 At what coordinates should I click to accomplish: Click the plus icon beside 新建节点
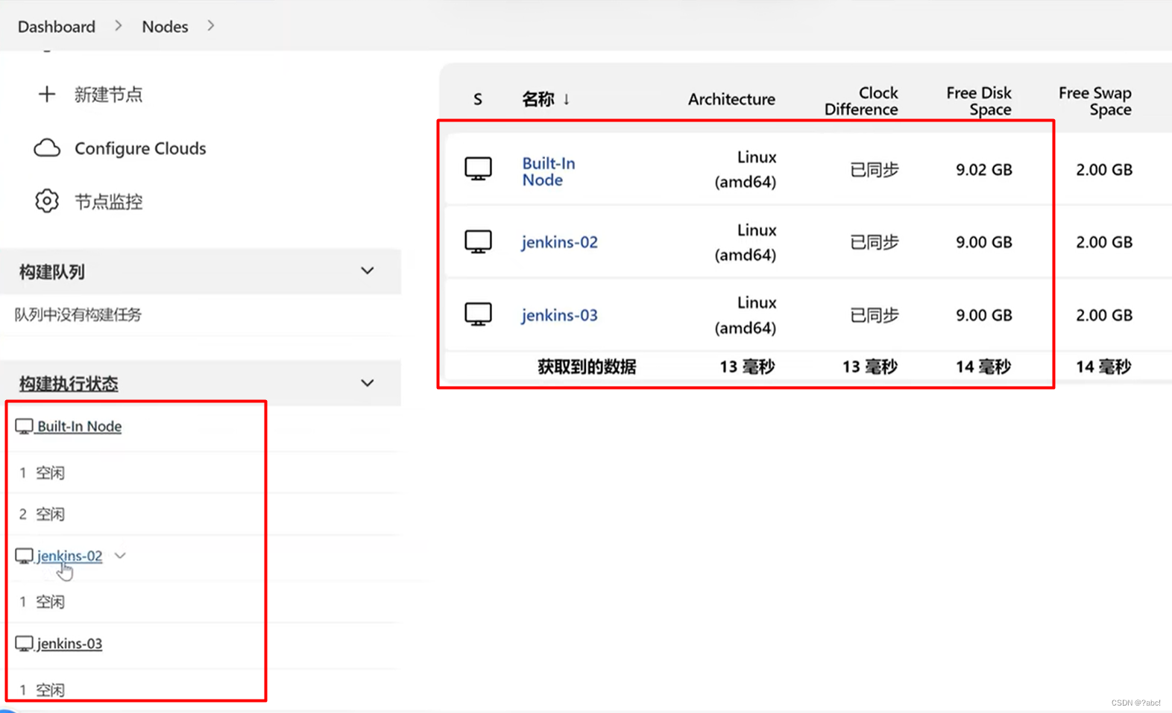click(x=47, y=94)
